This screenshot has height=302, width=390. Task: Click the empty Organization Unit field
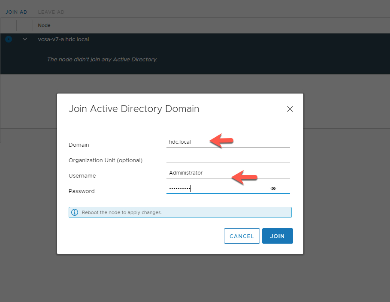[x=228, y=157]
